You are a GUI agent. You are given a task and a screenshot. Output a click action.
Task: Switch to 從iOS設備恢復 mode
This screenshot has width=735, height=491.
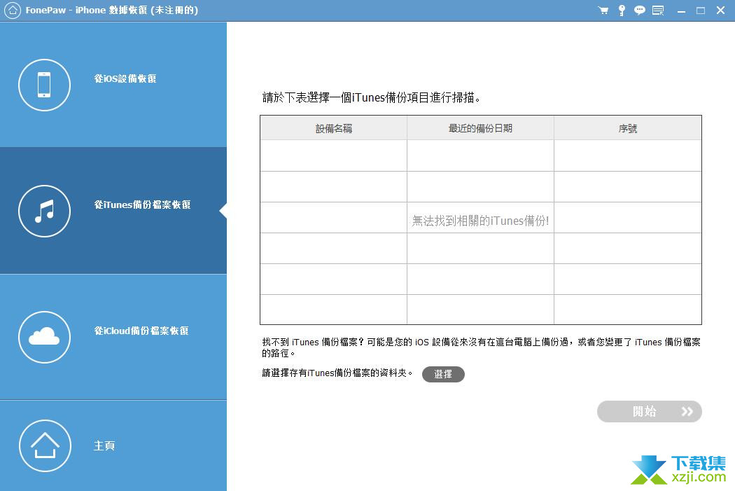113,85
